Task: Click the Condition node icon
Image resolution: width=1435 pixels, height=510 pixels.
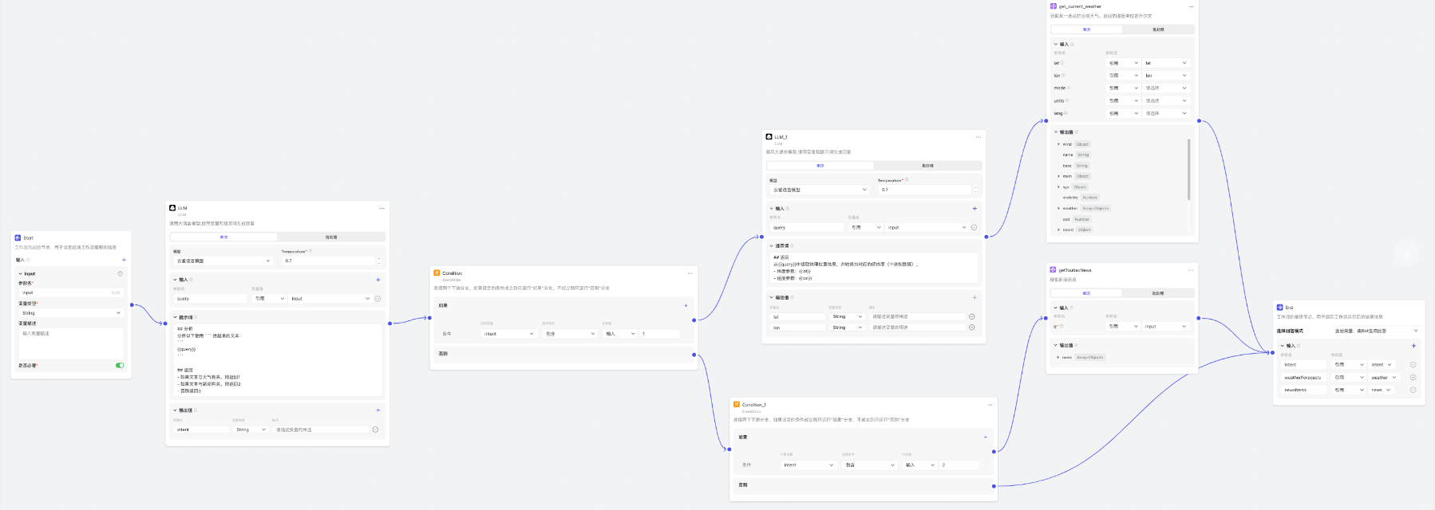Action: tap(437, 273)
